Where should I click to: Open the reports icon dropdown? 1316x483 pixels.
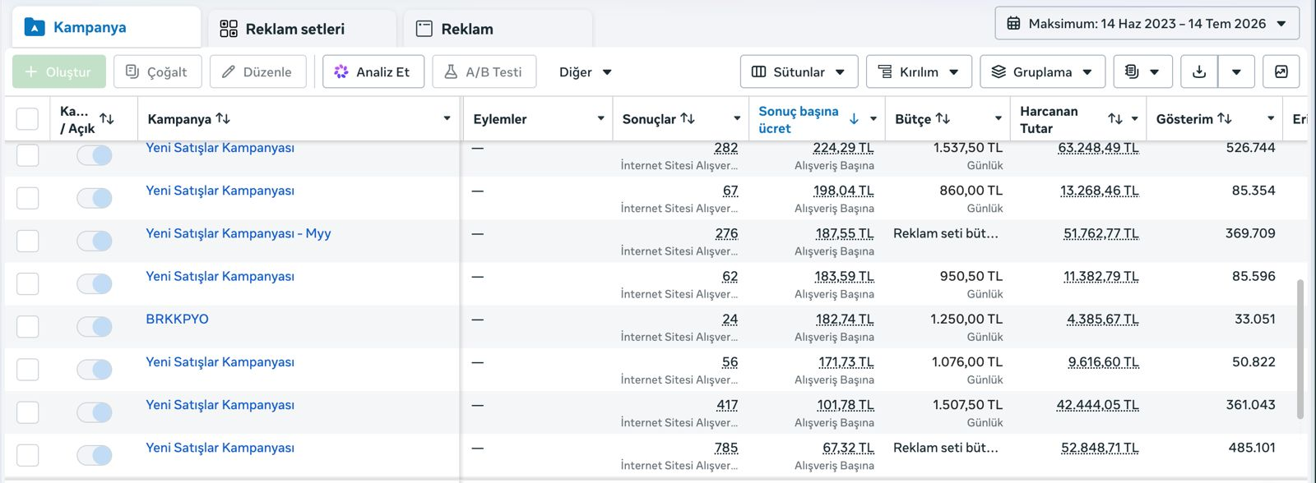pyautogui.click(x=1142, y=72)
